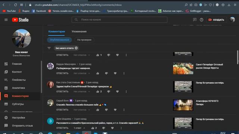Open the filter icon beside filter chip
The image size is (239, 134).
click(x=49, y=48)
